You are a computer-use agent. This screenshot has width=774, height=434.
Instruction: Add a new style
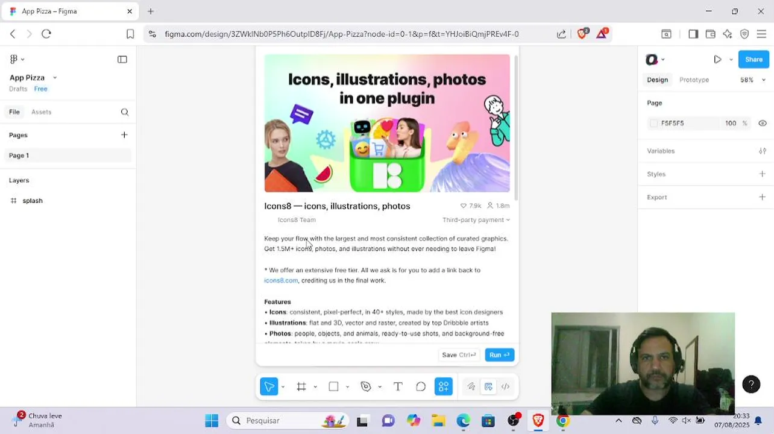pos(762,174)
